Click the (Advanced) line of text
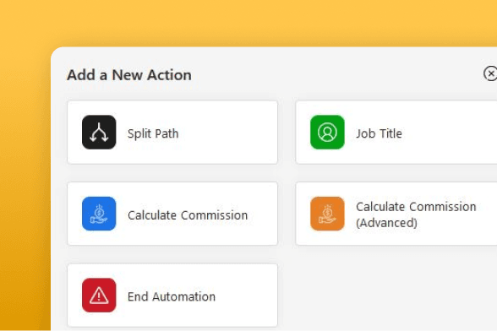The height and width of the screenshot is (331, 497). click(387, 223)
